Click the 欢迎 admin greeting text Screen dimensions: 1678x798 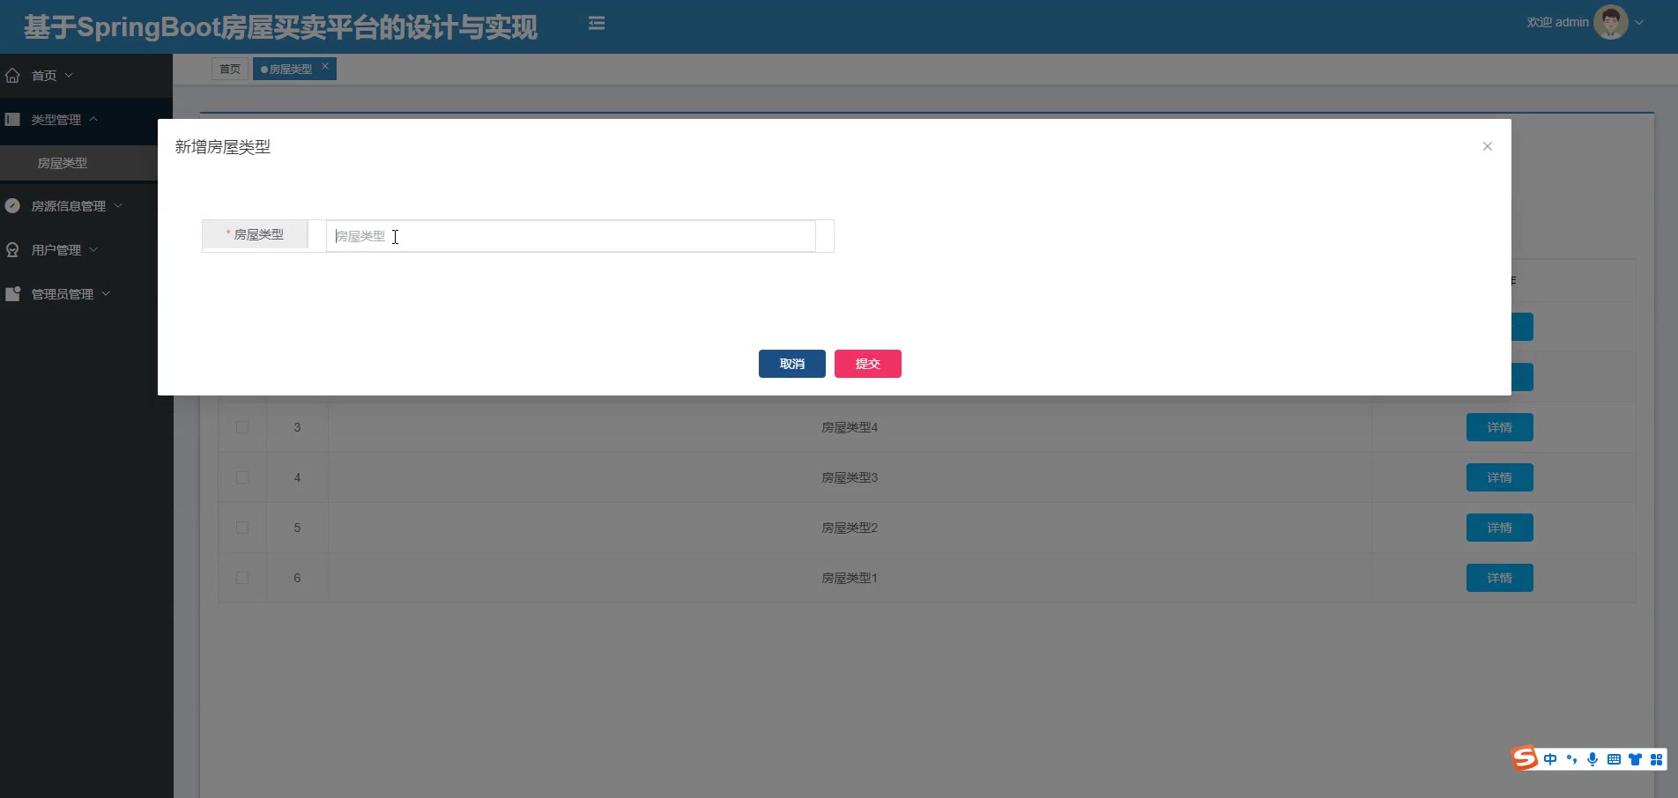click(1557, 22)
